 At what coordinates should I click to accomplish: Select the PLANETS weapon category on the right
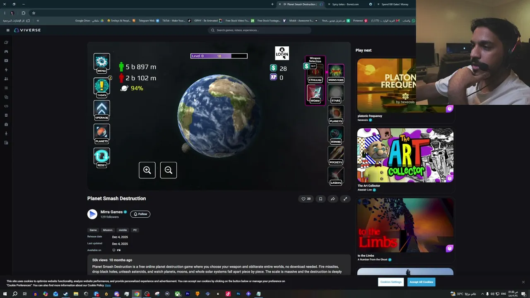coord(336,115)
